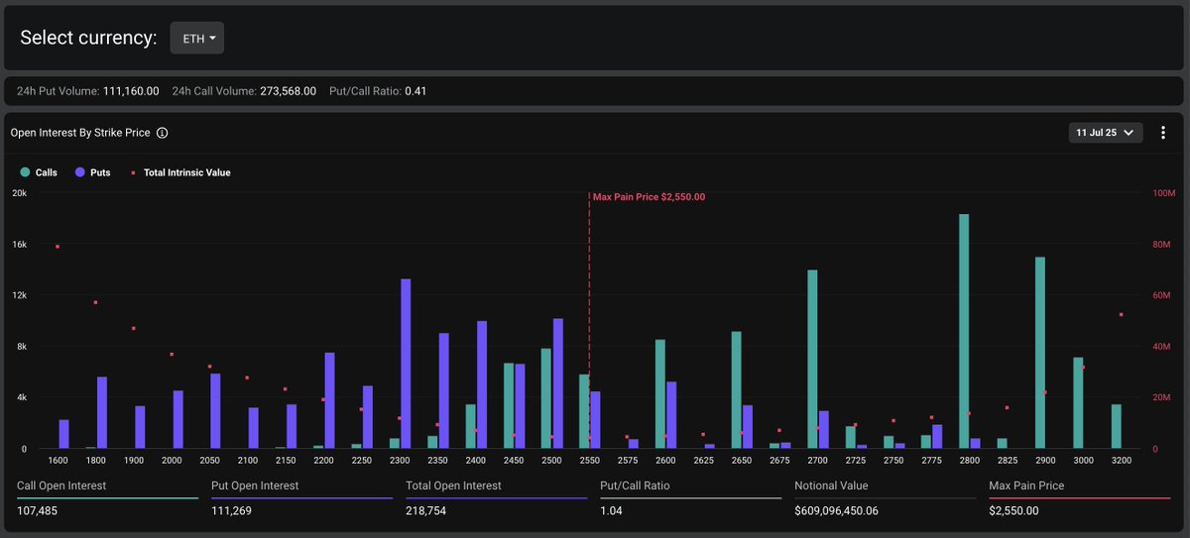This screenshot has height=538, width=1190.
Task: Select the put bar at 2300 strike
Action: (406, 364)
